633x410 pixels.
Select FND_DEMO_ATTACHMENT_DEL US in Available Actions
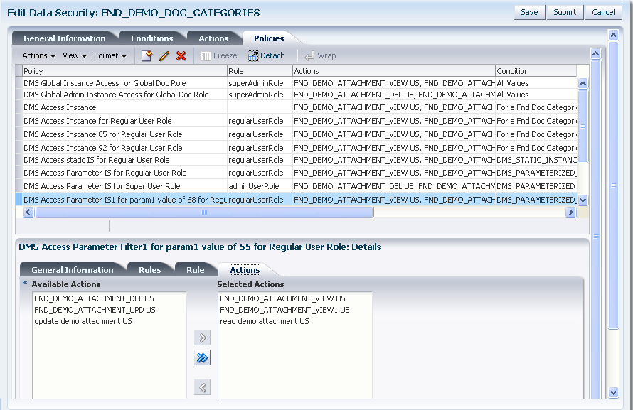tap(94, 298)
